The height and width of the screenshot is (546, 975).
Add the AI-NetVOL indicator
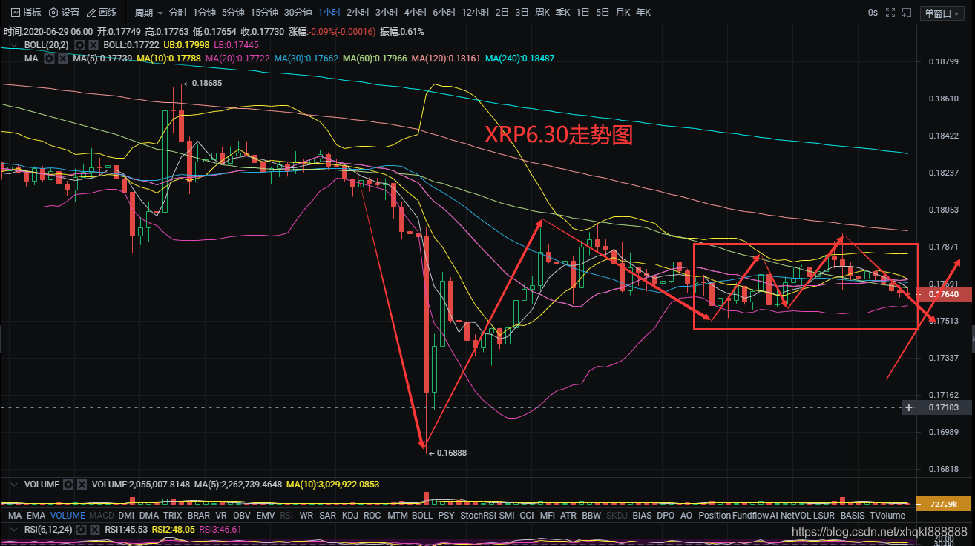coord(789,515)
